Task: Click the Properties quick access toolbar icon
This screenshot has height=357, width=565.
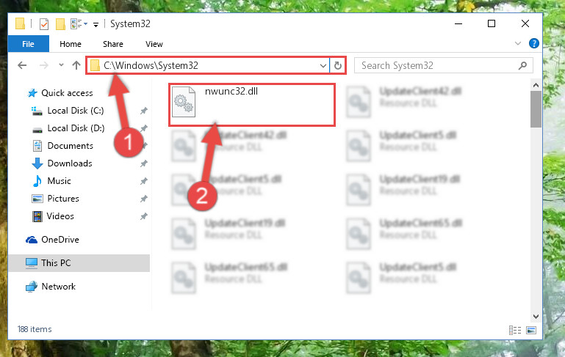Action: pos(43,24)
